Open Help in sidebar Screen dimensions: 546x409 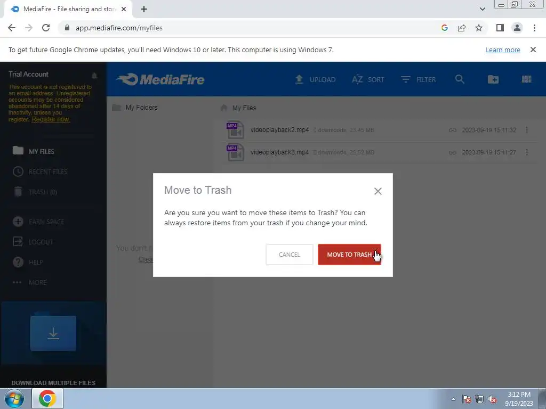[x=28, y=262]
